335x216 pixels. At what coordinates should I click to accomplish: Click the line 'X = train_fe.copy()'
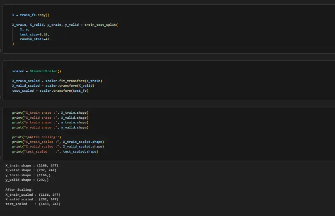click(30, 15)
